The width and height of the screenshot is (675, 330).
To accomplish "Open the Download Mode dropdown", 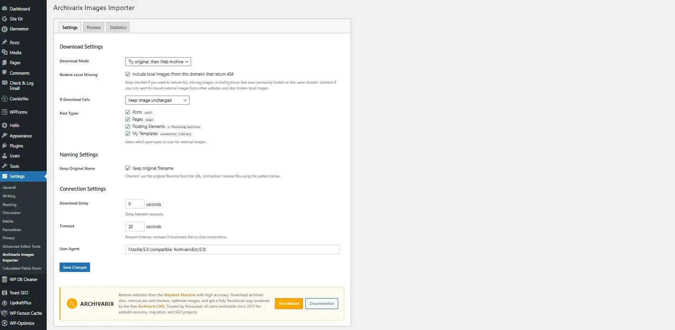I will tap(158, 62).
